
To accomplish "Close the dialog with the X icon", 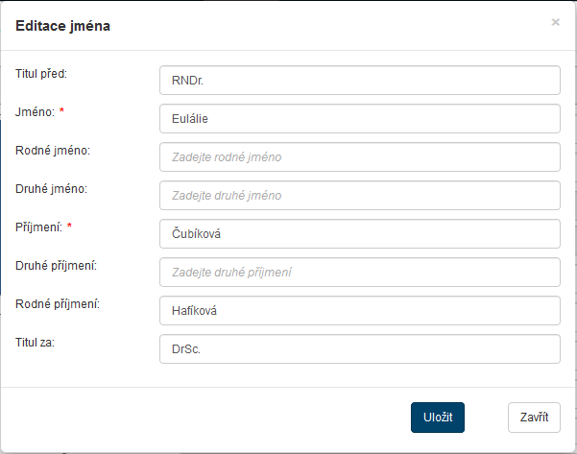I will tap(555, 22).
